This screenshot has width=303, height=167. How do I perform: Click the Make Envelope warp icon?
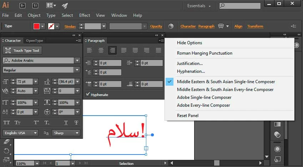(221, 26)
